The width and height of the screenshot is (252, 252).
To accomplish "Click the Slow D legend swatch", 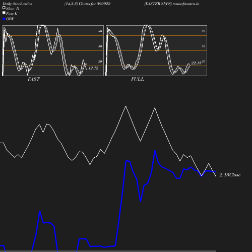I will click(4, 8).
